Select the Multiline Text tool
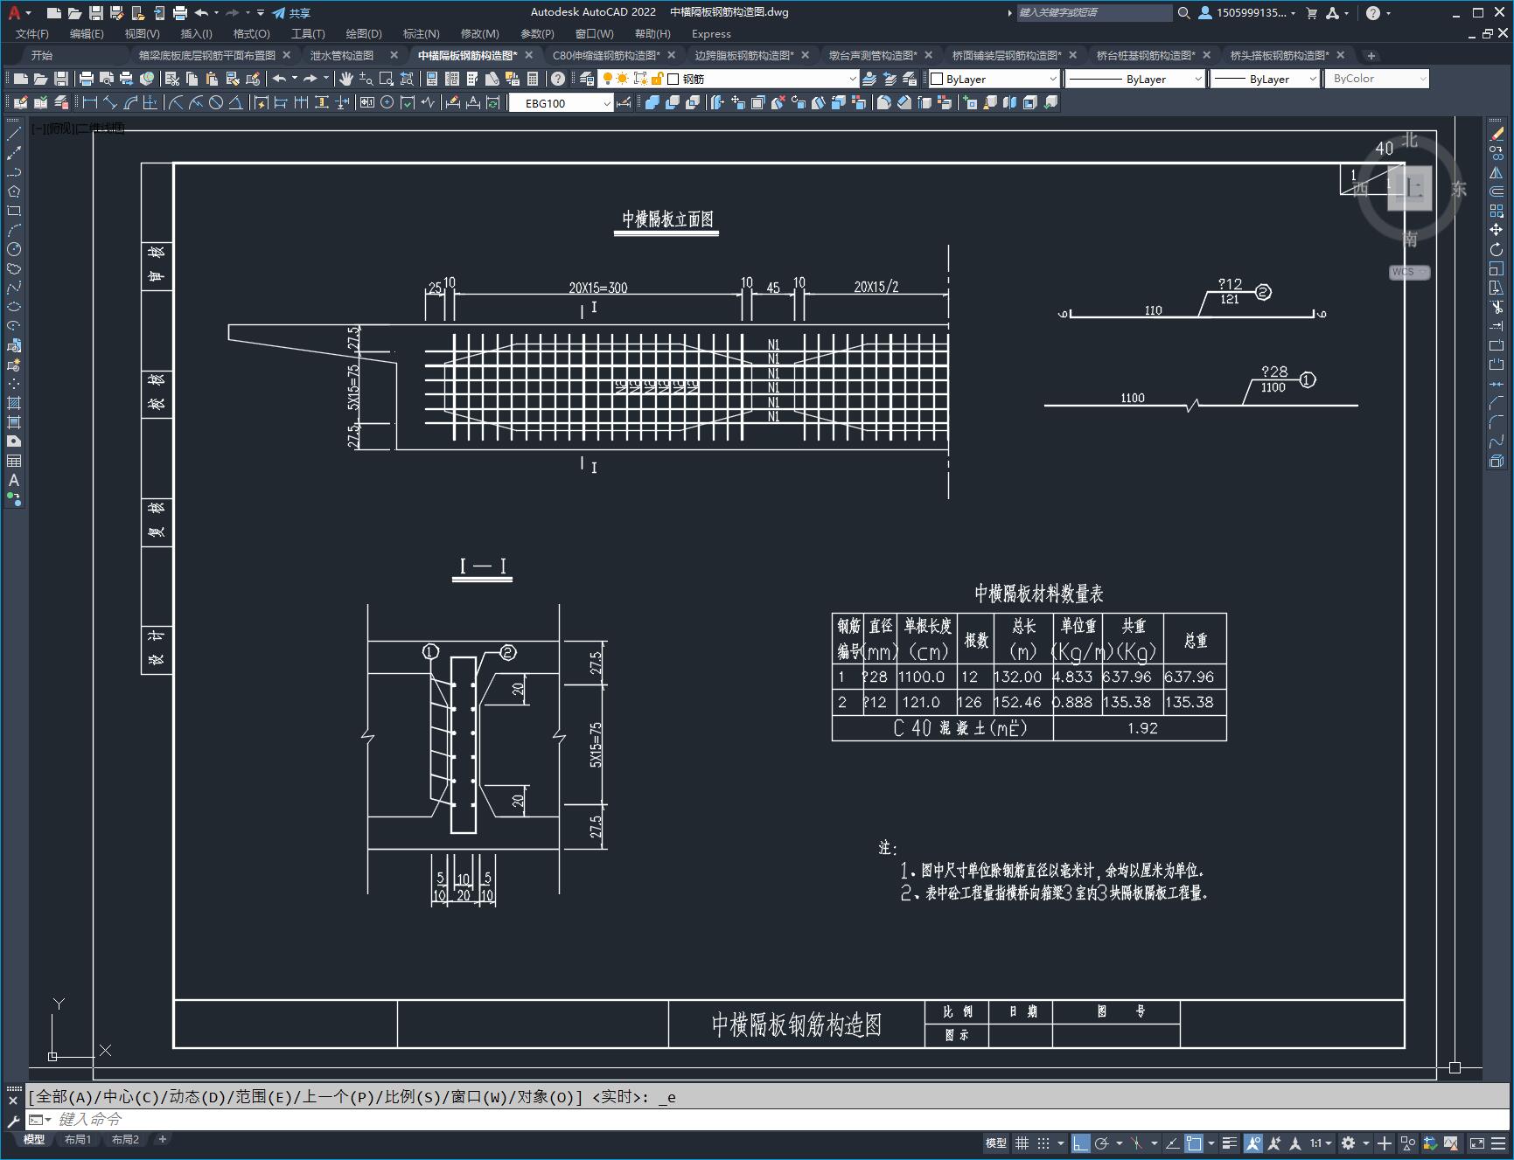The width and height of the screenshot is (1514, 1160). coord(14,480)
